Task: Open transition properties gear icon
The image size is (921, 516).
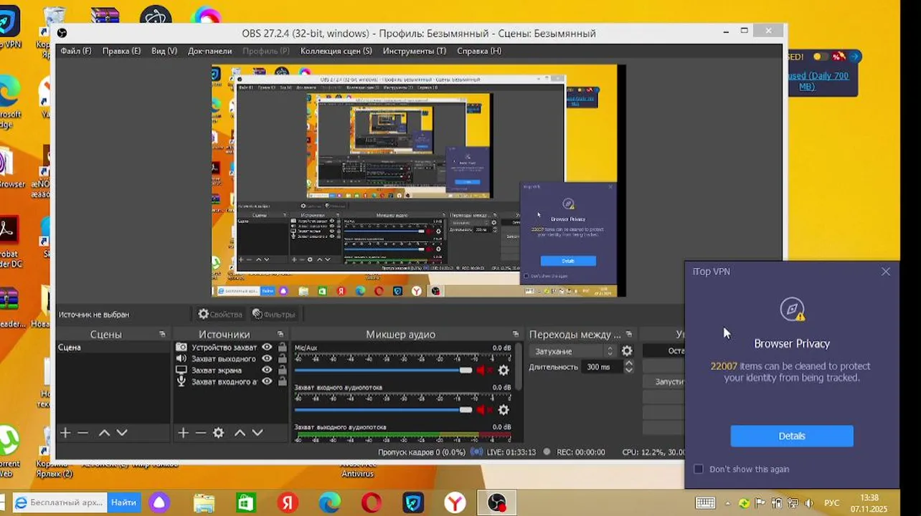Action: tap(627, 351)
